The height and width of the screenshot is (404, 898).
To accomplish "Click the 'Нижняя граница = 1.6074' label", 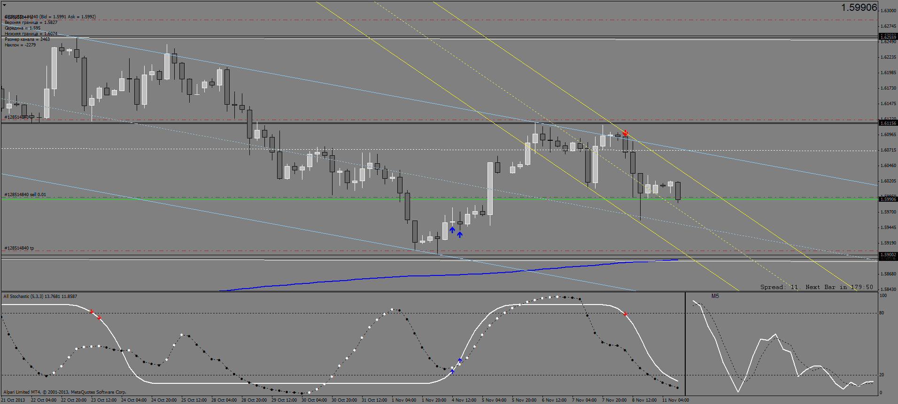I will coord(31,34).
